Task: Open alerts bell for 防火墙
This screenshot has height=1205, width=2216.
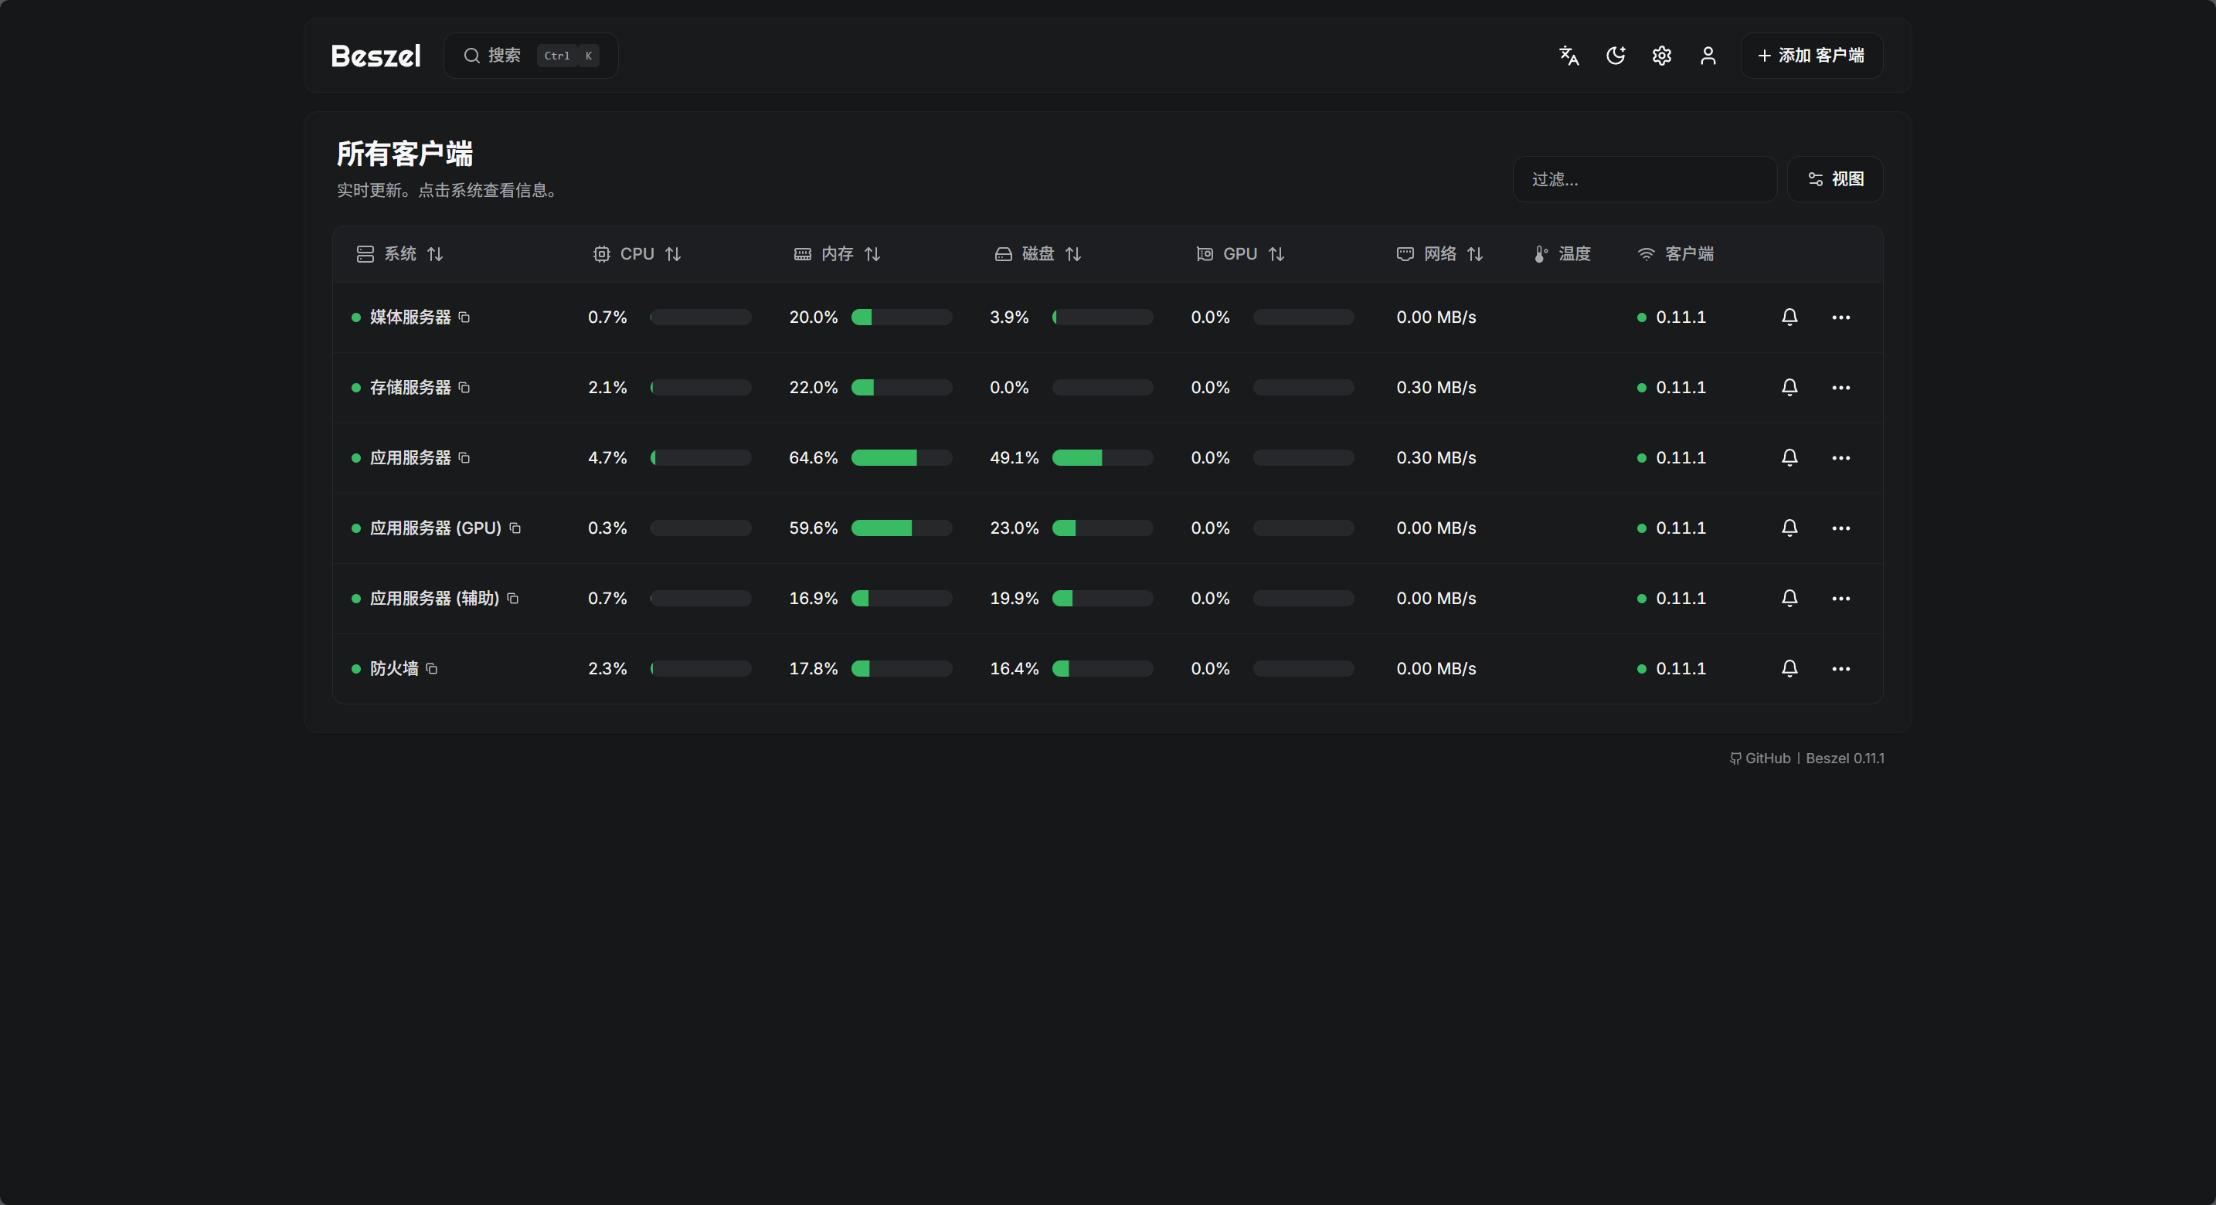Action: (x=1789, y=669)
